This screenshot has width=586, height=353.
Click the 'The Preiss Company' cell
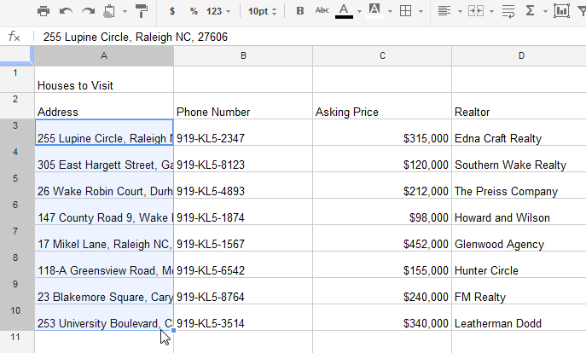pos(519,185)
